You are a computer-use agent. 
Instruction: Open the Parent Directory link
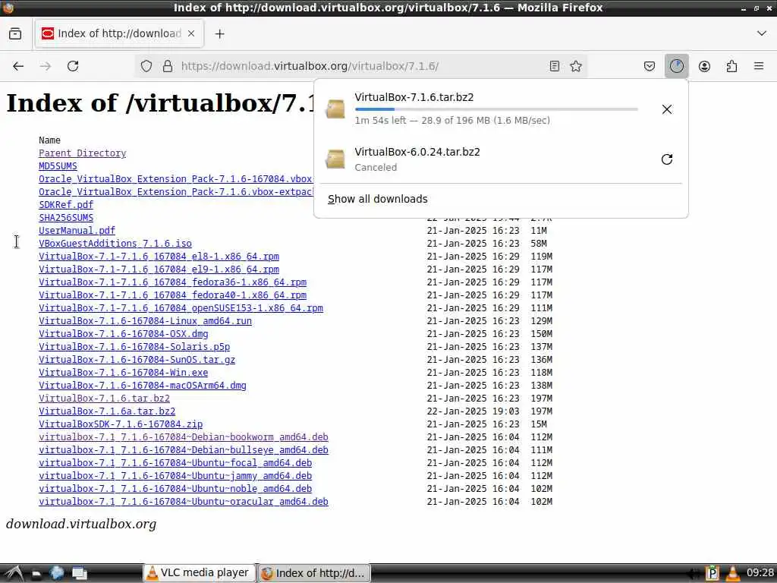click(82, 153)
